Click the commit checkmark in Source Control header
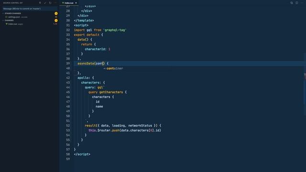306x172 pixels. (45, 3)
